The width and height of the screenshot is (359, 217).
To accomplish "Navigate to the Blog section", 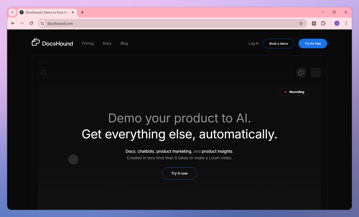I will 124,43.
